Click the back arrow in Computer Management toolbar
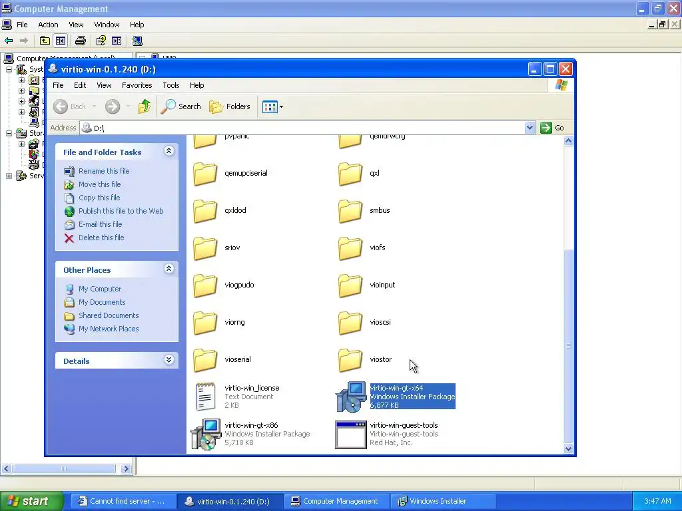Viewport: 682px width, 511px height. click(9, 41)
